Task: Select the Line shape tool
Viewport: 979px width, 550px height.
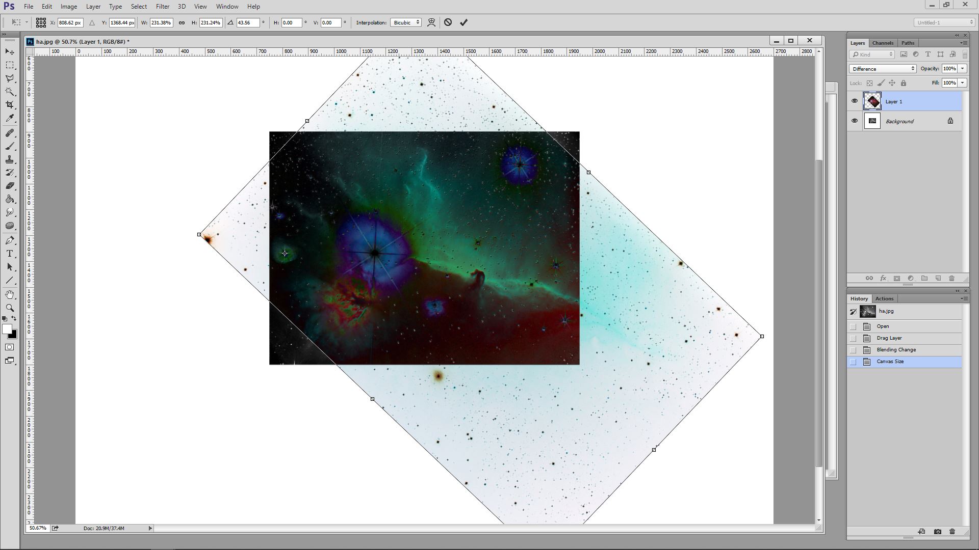Action: point(10,280)
